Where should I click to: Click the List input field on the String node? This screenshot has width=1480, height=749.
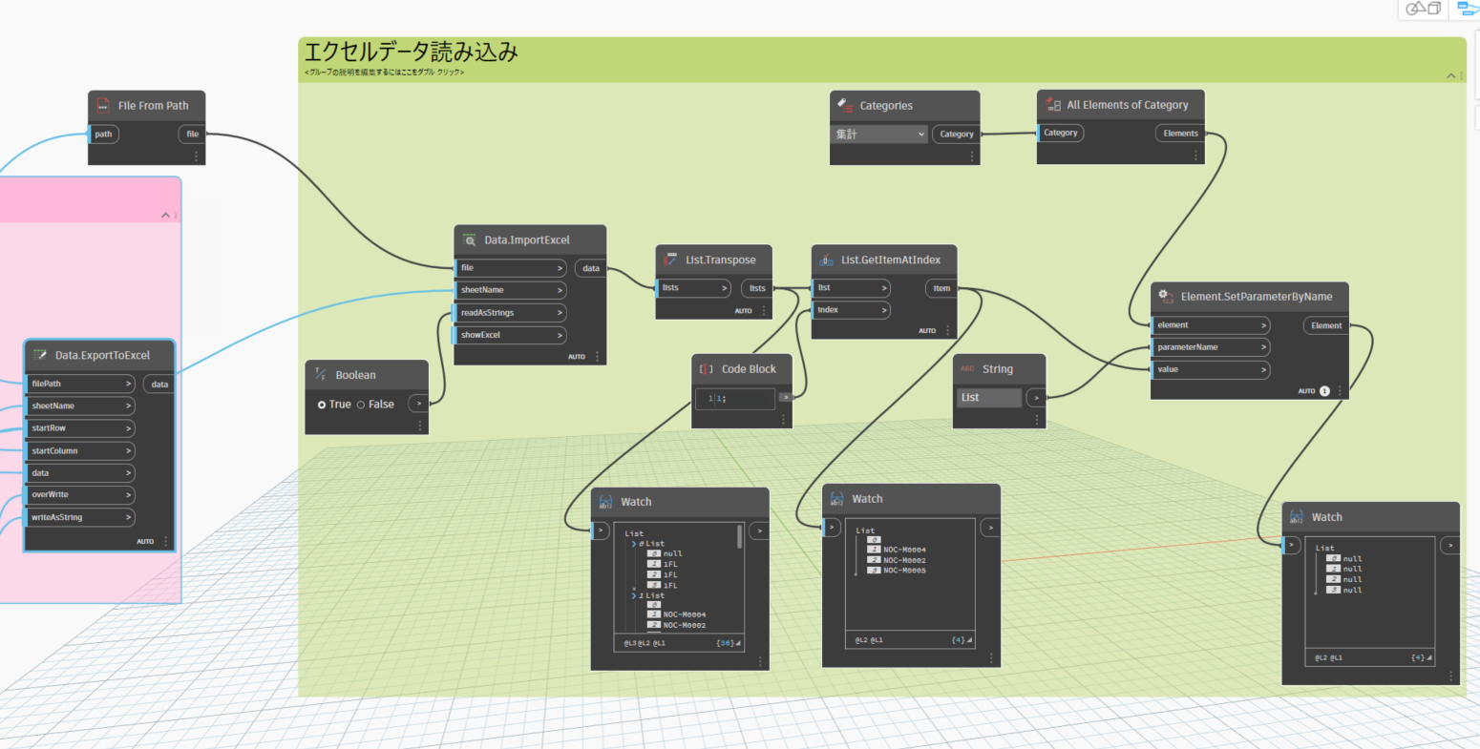[x=989, y=397]
